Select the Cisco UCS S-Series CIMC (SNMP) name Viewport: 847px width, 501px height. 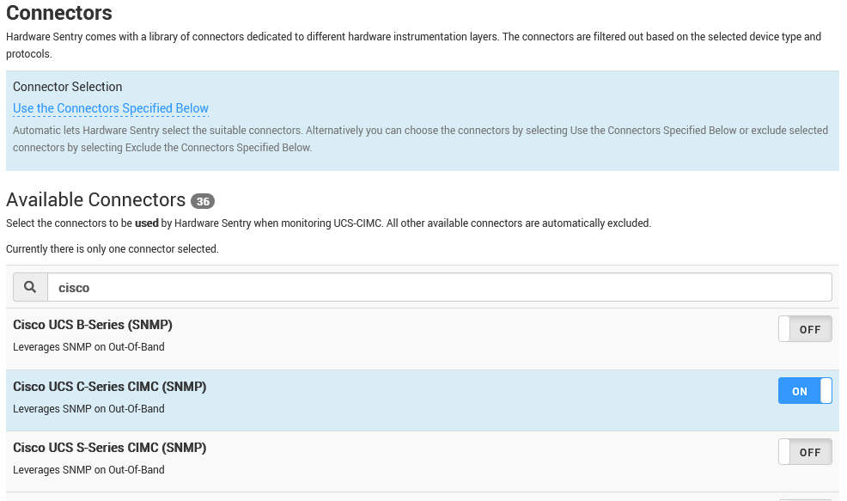pos(109,448)
